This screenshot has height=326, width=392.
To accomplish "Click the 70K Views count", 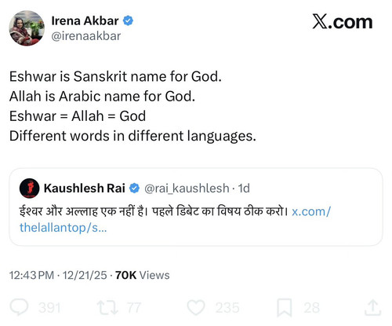I will [143, 275].
